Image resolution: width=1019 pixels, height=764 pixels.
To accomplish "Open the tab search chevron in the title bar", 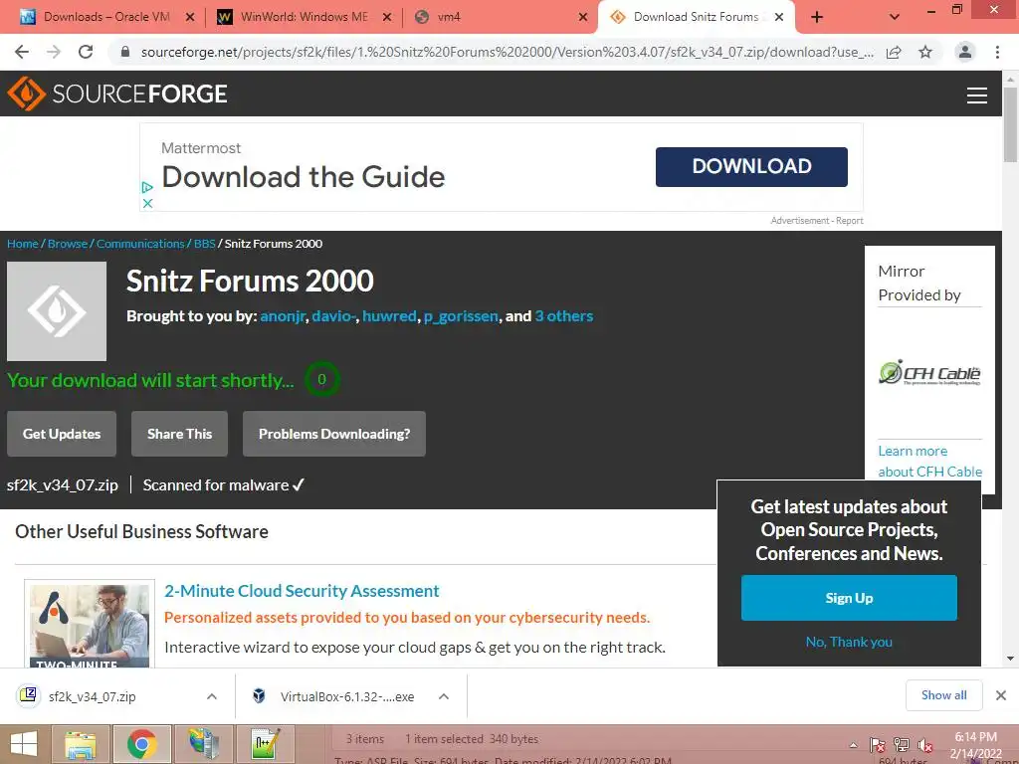I will 895,18.
